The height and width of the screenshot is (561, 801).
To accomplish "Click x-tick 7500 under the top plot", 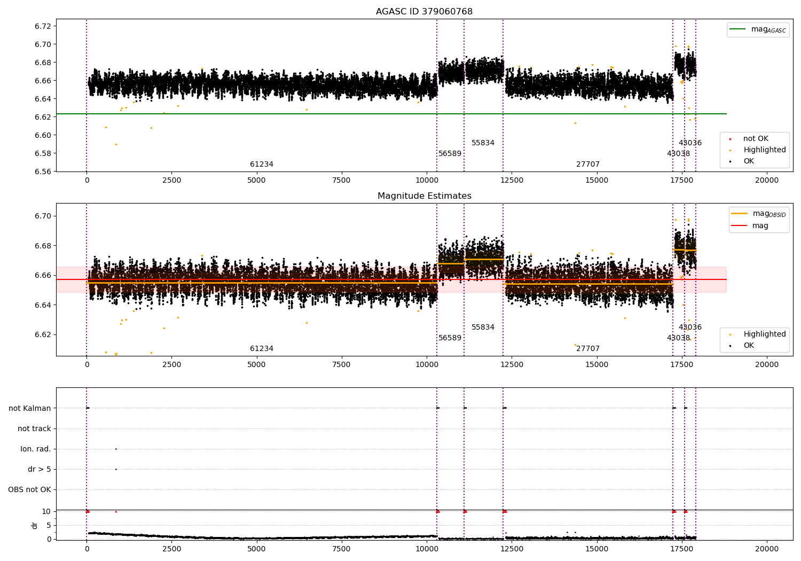I will [x=341, y=181].
